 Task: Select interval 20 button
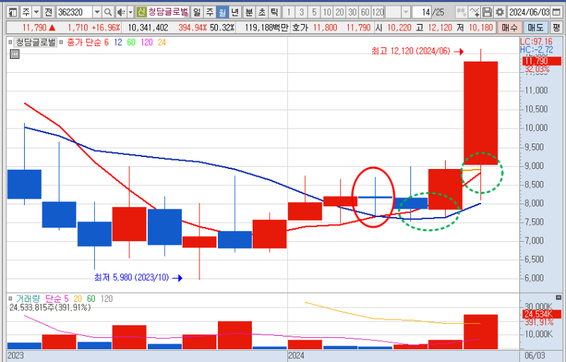(x=340, y=12)
